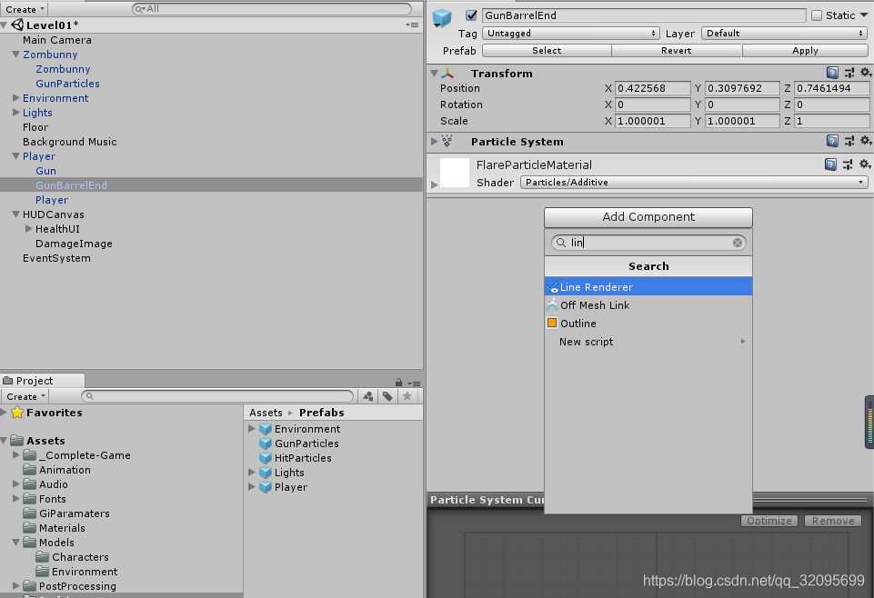The height and width of the screenshot is (598, 874).
Task: Expand the Particle System component
Action: pyautogui.click(x=434, y=142)
